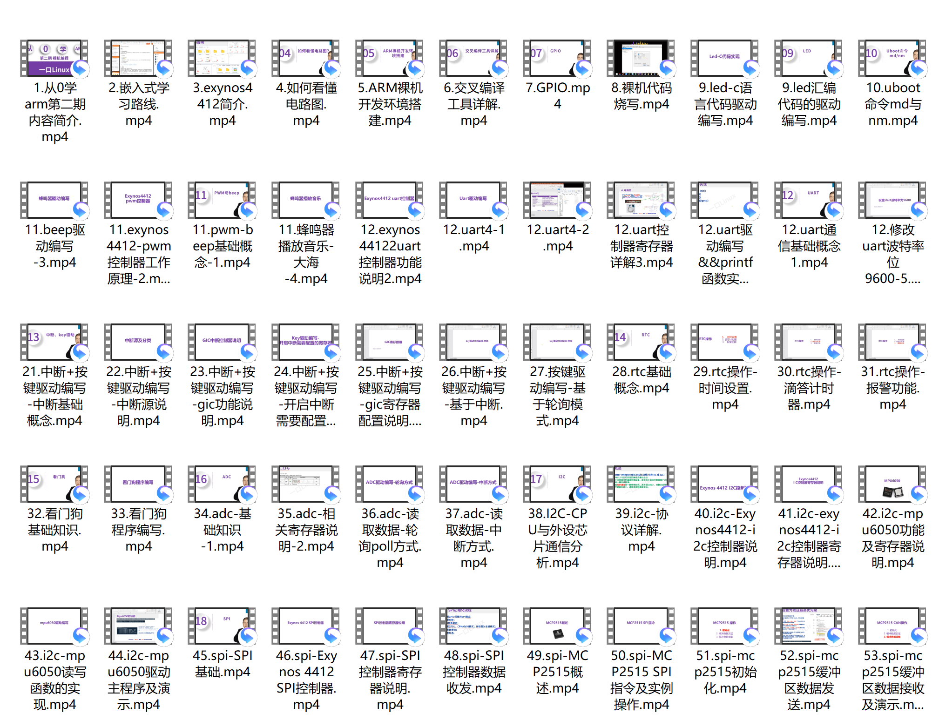939x727 pixels.
Task: Select the 7.GPIO.mp4 video icon
Action: pyautogui.click(x=557, y=58)
